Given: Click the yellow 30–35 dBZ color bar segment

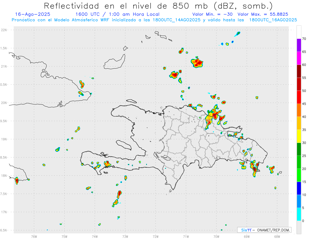Looking at the screenshot, I should point(299,136).
